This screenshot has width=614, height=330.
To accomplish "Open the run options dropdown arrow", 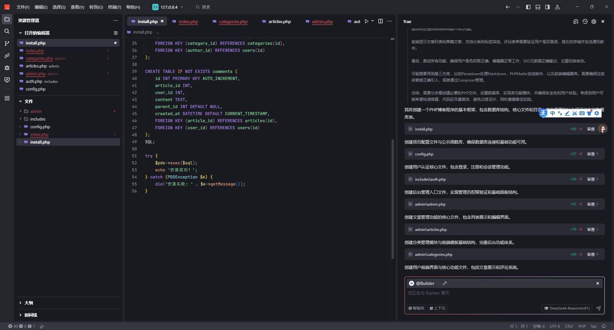I will point(373,21).
